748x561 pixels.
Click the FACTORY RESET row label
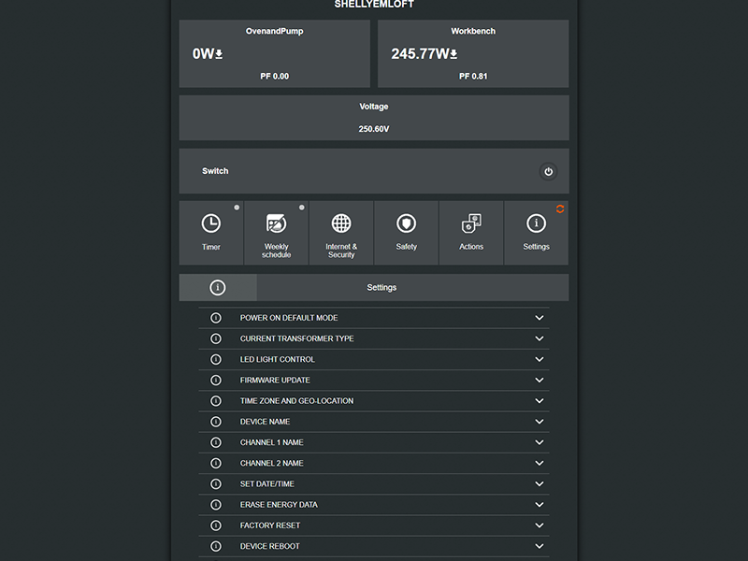click(270, 525)
